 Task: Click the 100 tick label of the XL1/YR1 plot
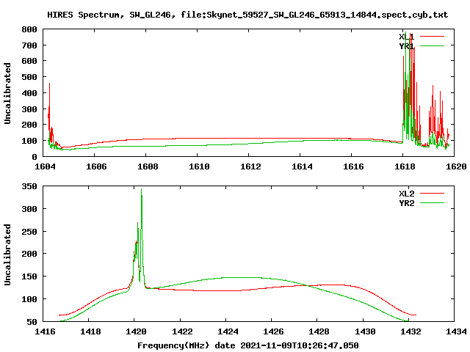29,141
